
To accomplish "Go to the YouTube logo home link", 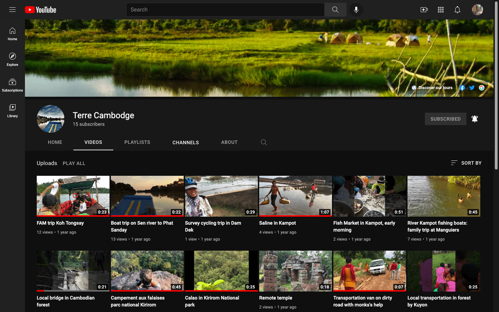I will (41, 10).
